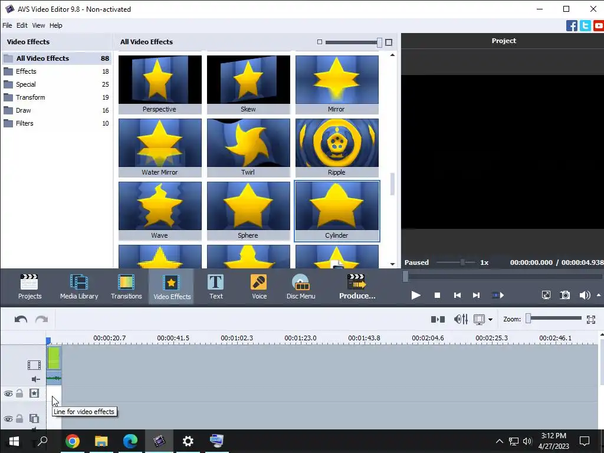
Task: Expand the volume level arrow
Action: coord(599,295)
